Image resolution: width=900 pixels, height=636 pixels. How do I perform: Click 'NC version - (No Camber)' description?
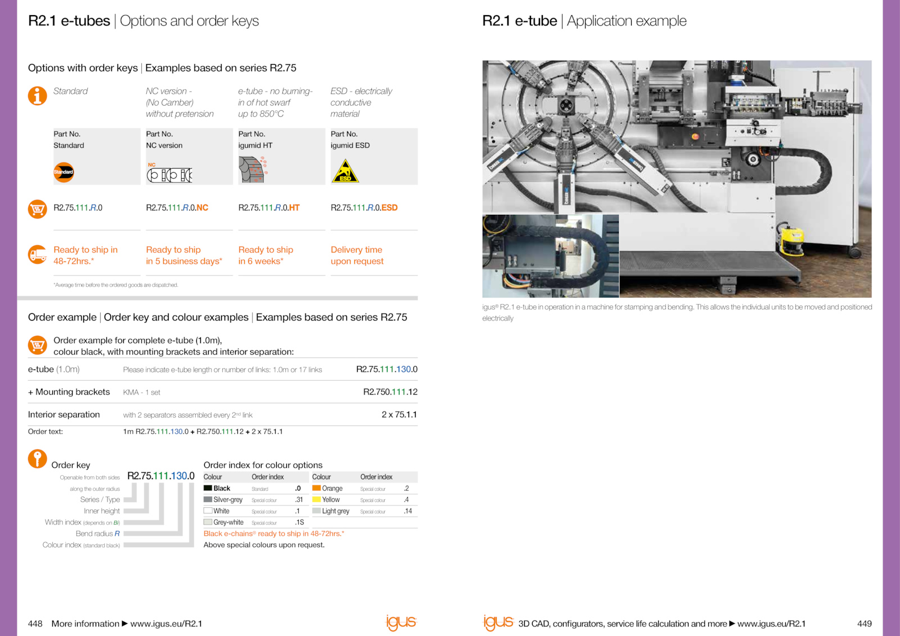tap(180, 102)
